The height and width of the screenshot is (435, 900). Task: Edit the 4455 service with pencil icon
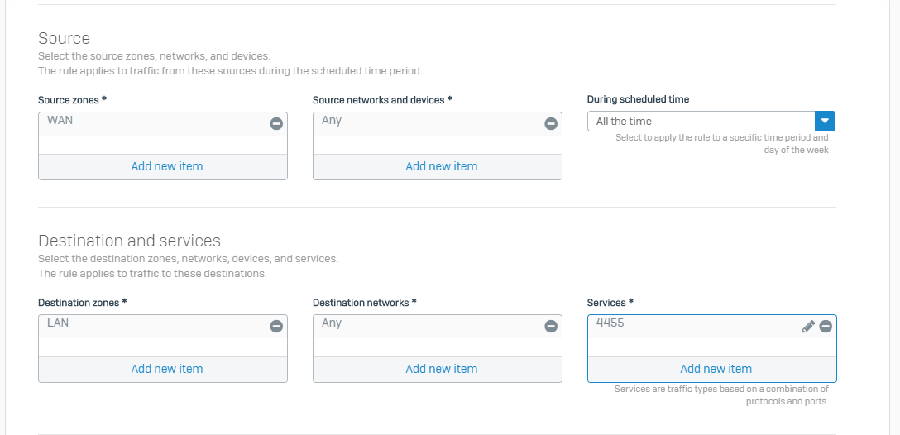coord(808,326)
